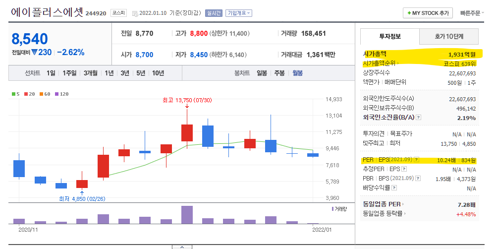Select 3개월 line chart period
This screenshot has height=249, width=496.
(91, 73)
